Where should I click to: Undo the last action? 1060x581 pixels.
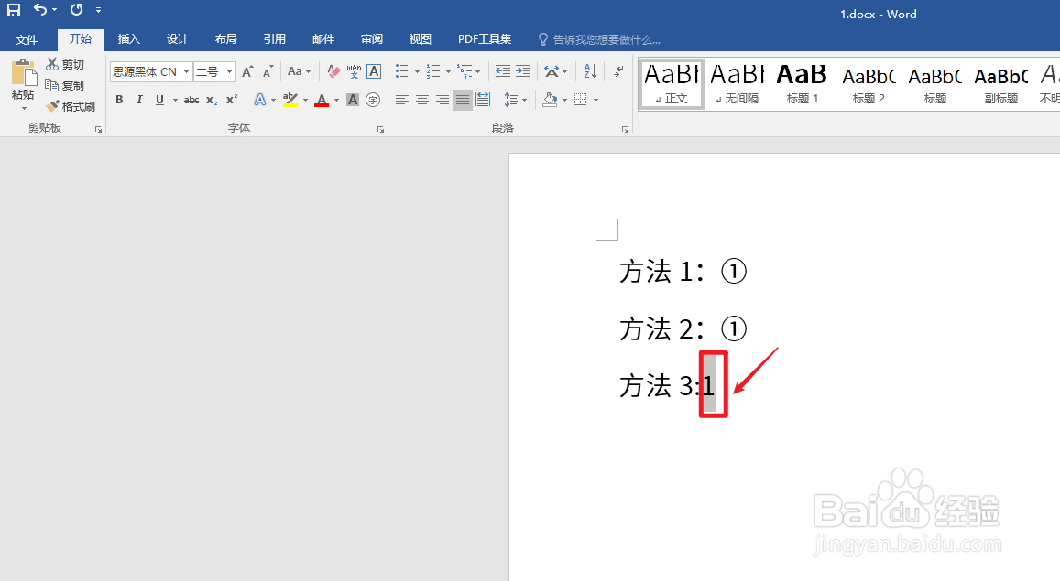40,9
